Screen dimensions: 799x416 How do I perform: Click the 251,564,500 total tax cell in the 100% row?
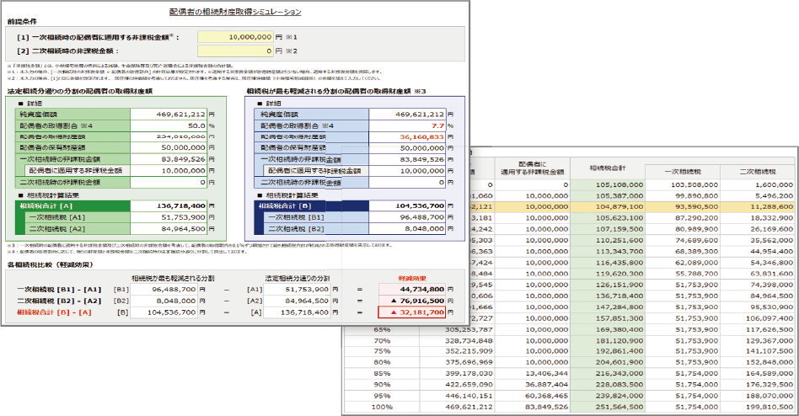608,407
